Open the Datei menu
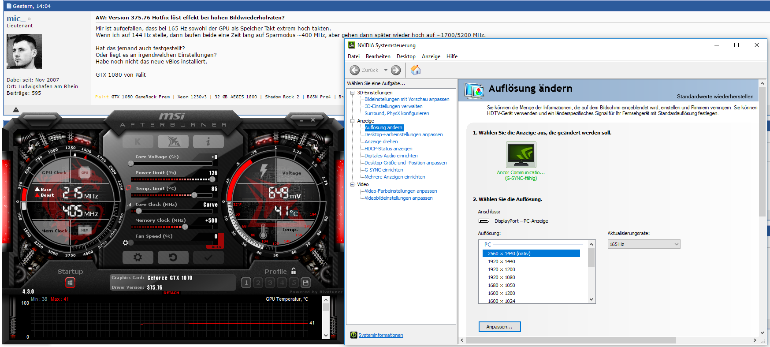The image size is (770, 347). [353, 56]
